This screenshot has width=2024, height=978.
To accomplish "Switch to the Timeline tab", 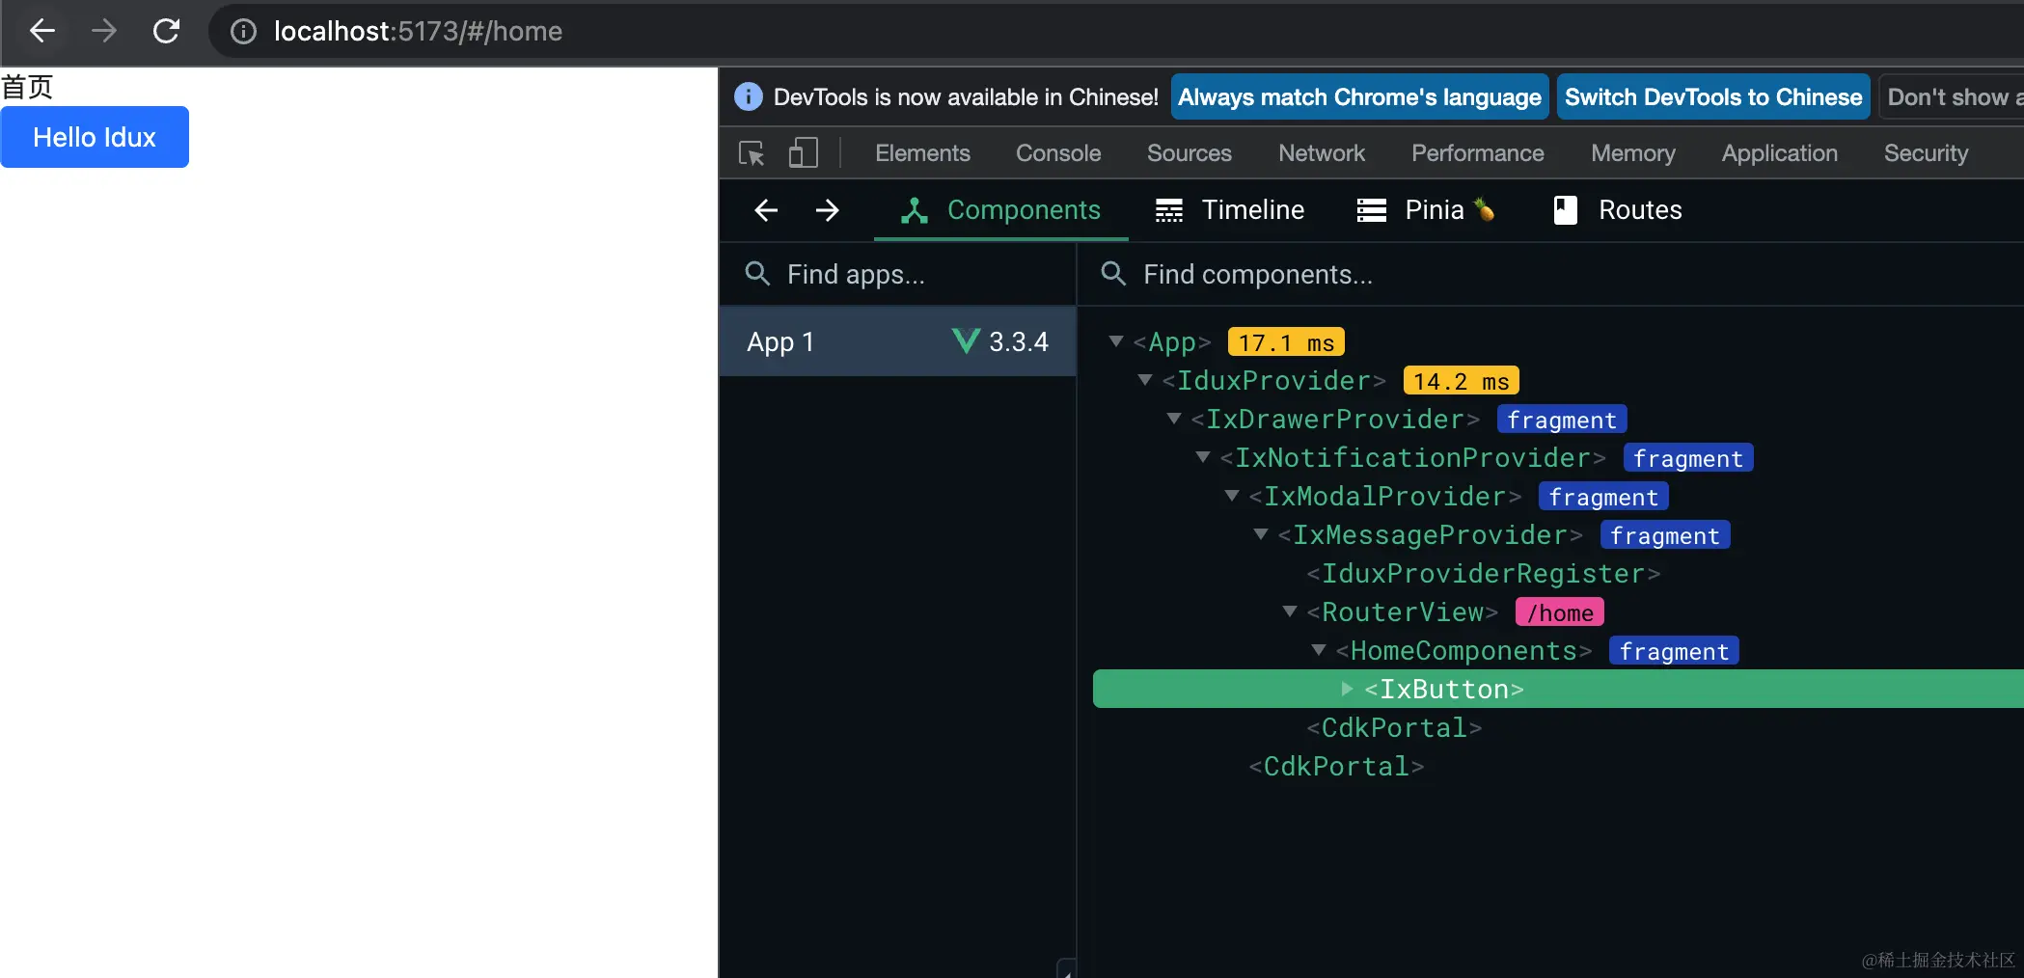I will click(x=1230, y=210).
